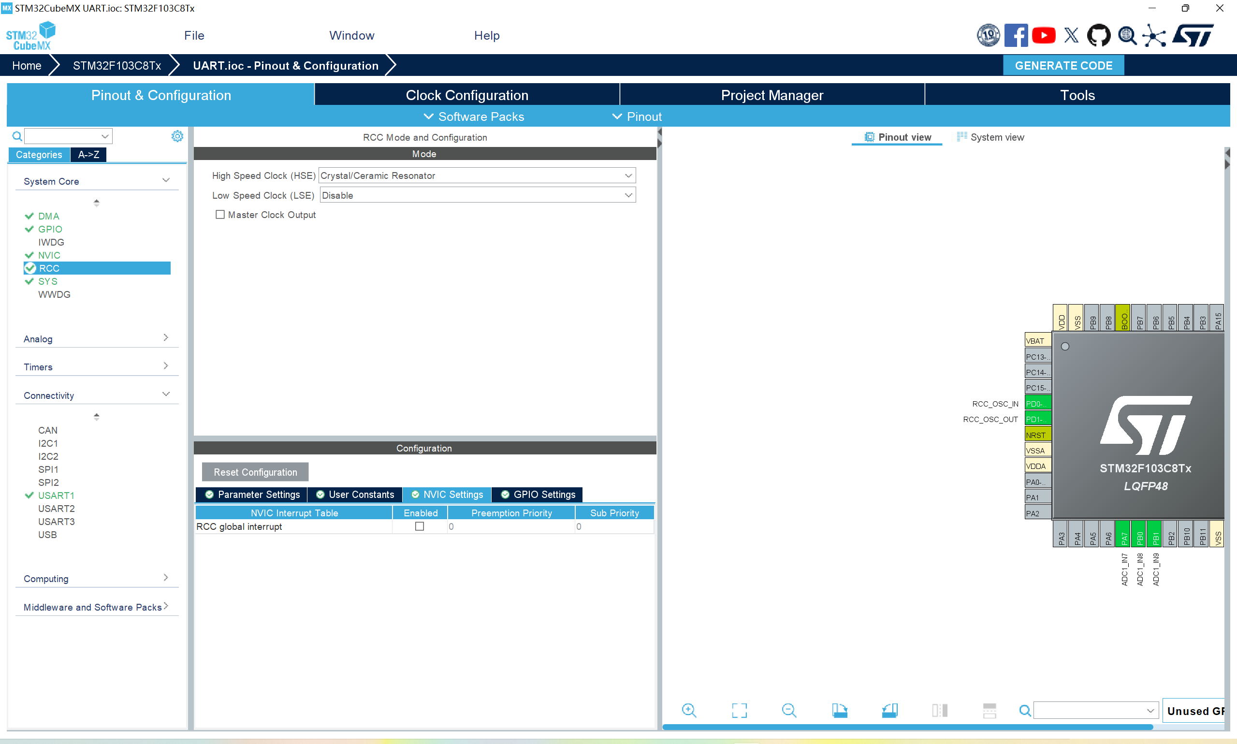
Task: Click the Reset Configuration button
Action: pos(255,472)
